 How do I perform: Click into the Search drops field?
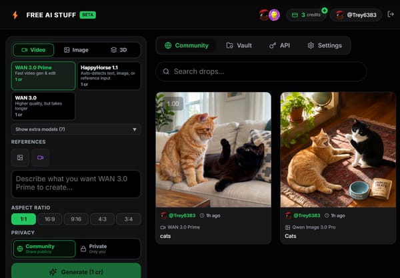pyautogui.click(x=261, y=71)
